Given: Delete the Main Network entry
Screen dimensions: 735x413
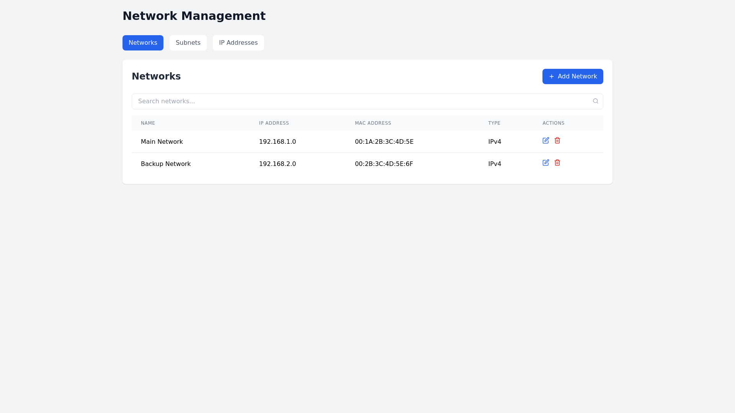Looking at the screenshot, I should 557,141.
